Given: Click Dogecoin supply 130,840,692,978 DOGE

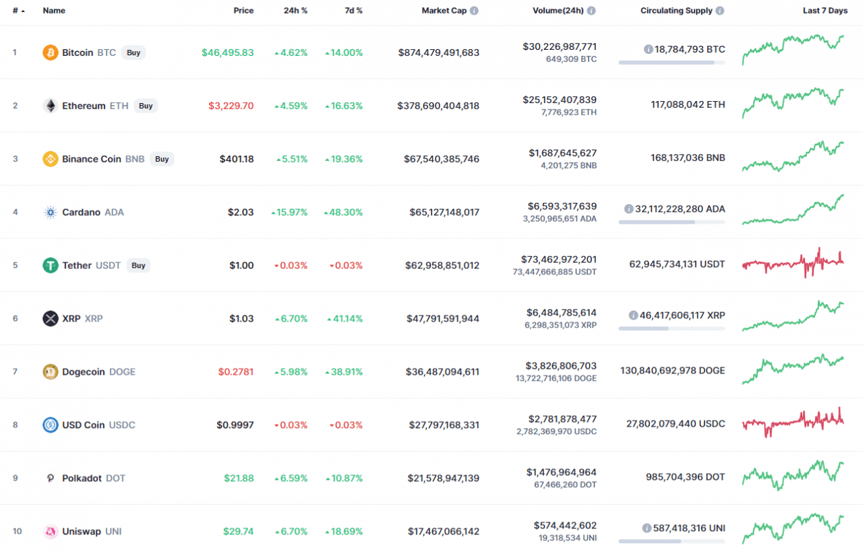Looking at the screenshot, I should (x=673, y=371).
